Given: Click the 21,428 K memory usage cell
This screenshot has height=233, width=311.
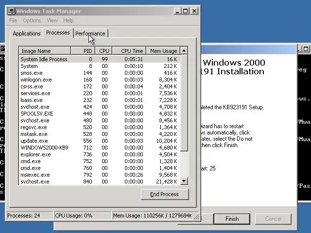Looking at the screenshot, I should coord(167,182).
